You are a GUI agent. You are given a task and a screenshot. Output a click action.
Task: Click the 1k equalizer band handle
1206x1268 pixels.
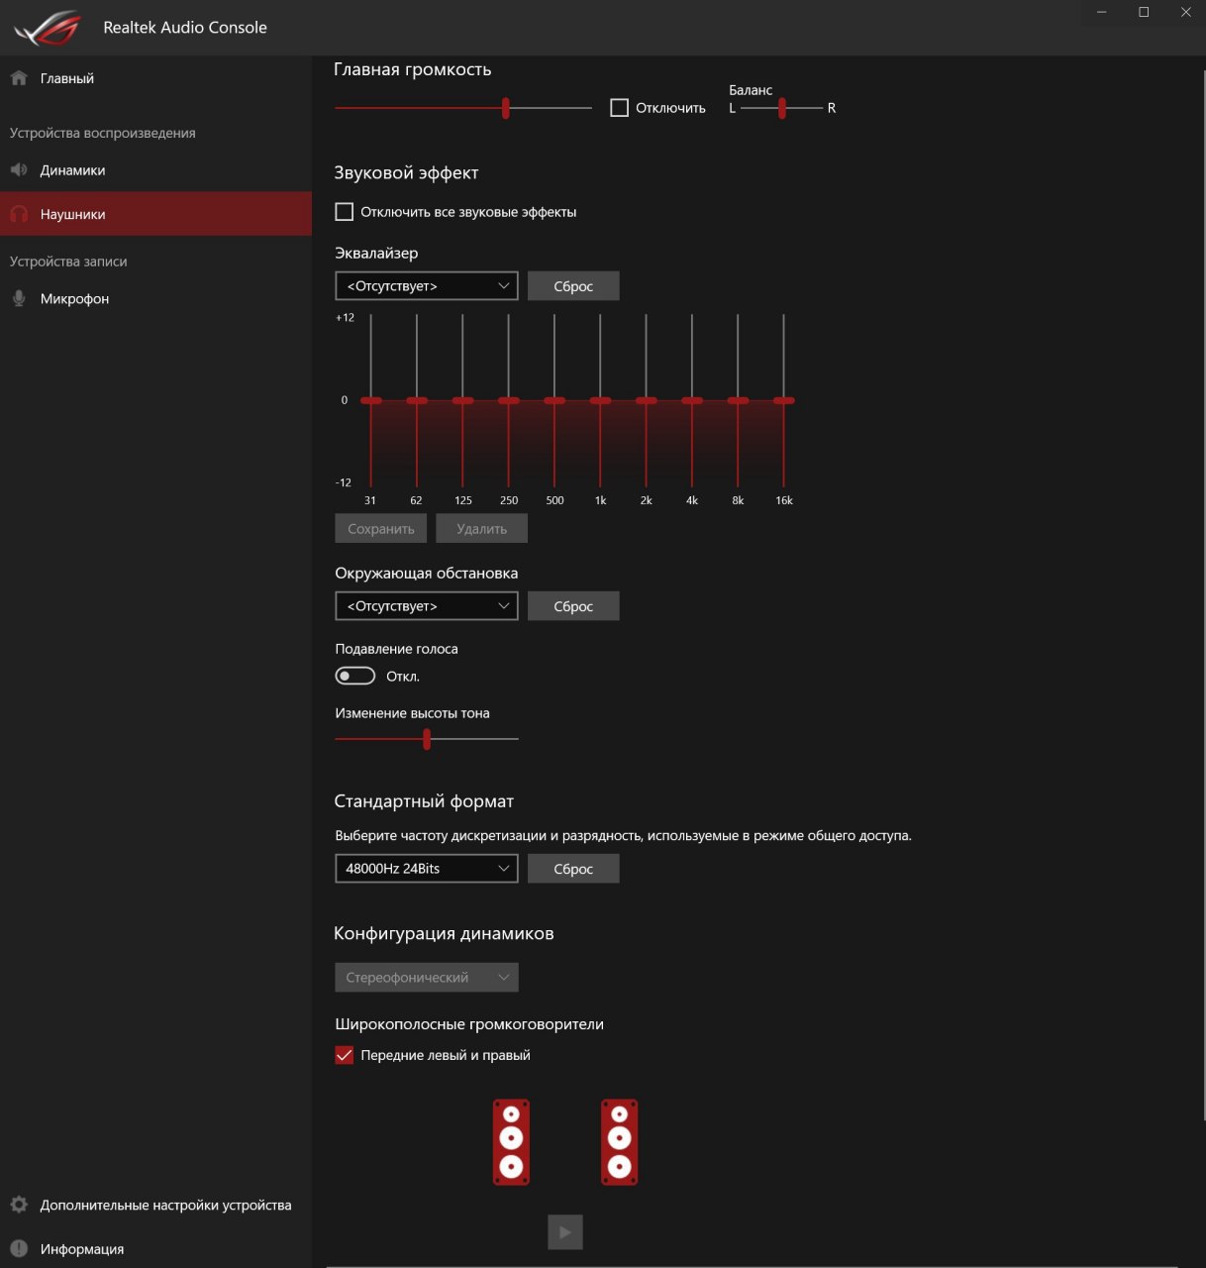pos(600,400)
